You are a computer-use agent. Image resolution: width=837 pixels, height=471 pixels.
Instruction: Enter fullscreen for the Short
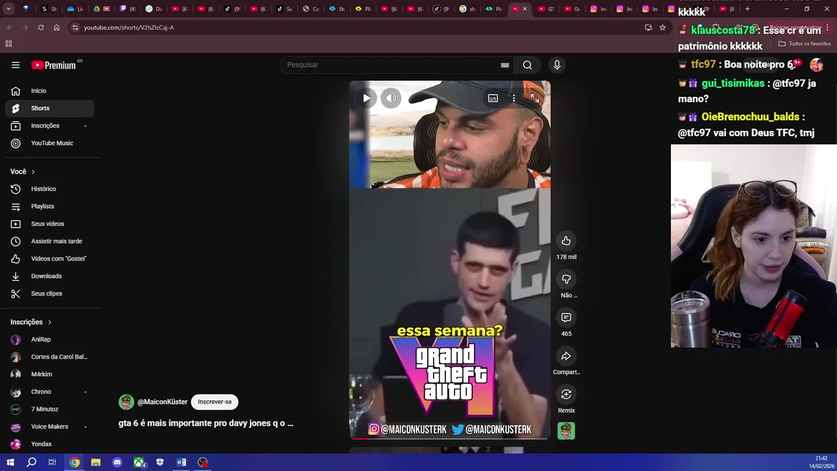pyautogui.click(x=535, y=98)
